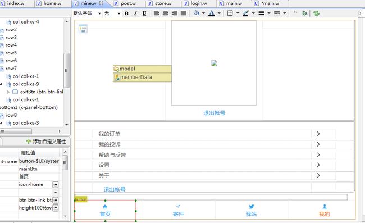Align text right
The image size is (365, 223).
click(174, 13)
